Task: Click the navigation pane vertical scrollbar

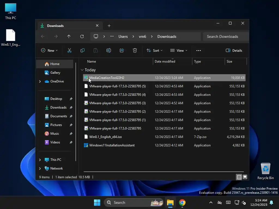Action: [76, 112]
